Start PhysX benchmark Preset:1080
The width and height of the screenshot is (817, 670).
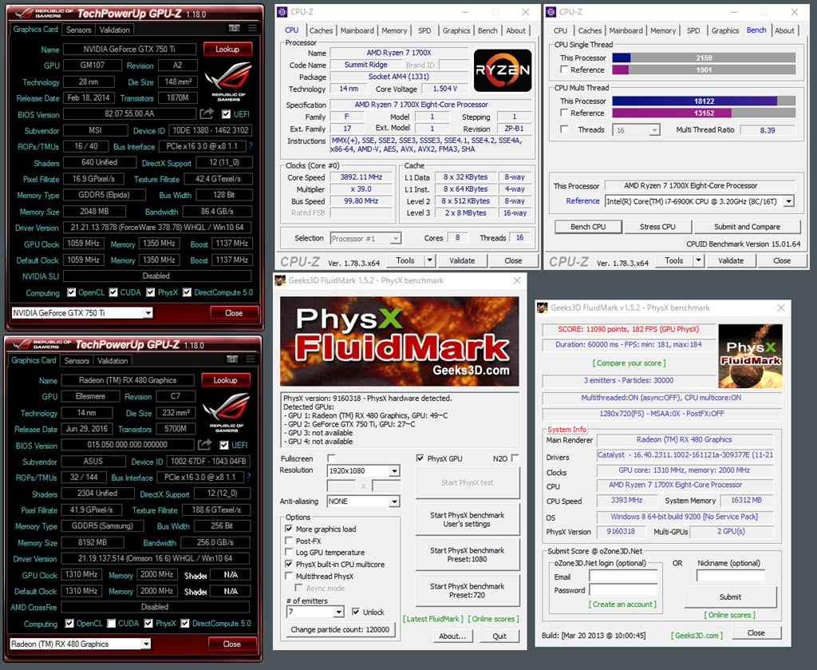468,554
